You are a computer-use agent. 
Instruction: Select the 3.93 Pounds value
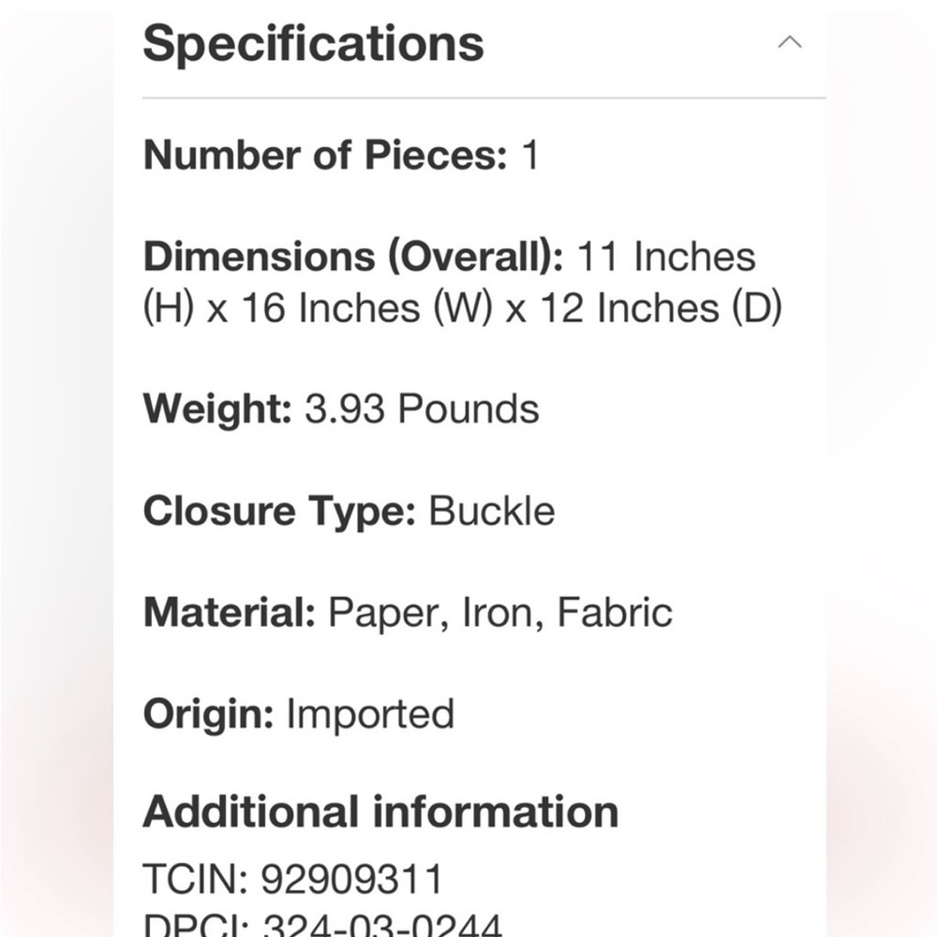pos(422,409)
